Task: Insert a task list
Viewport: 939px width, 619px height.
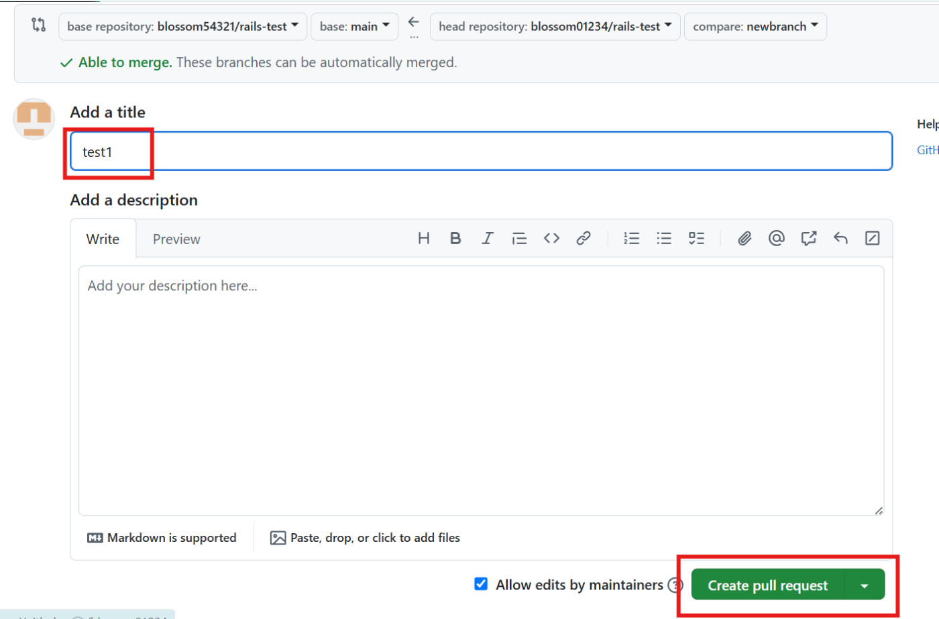Action: [696, 238]
